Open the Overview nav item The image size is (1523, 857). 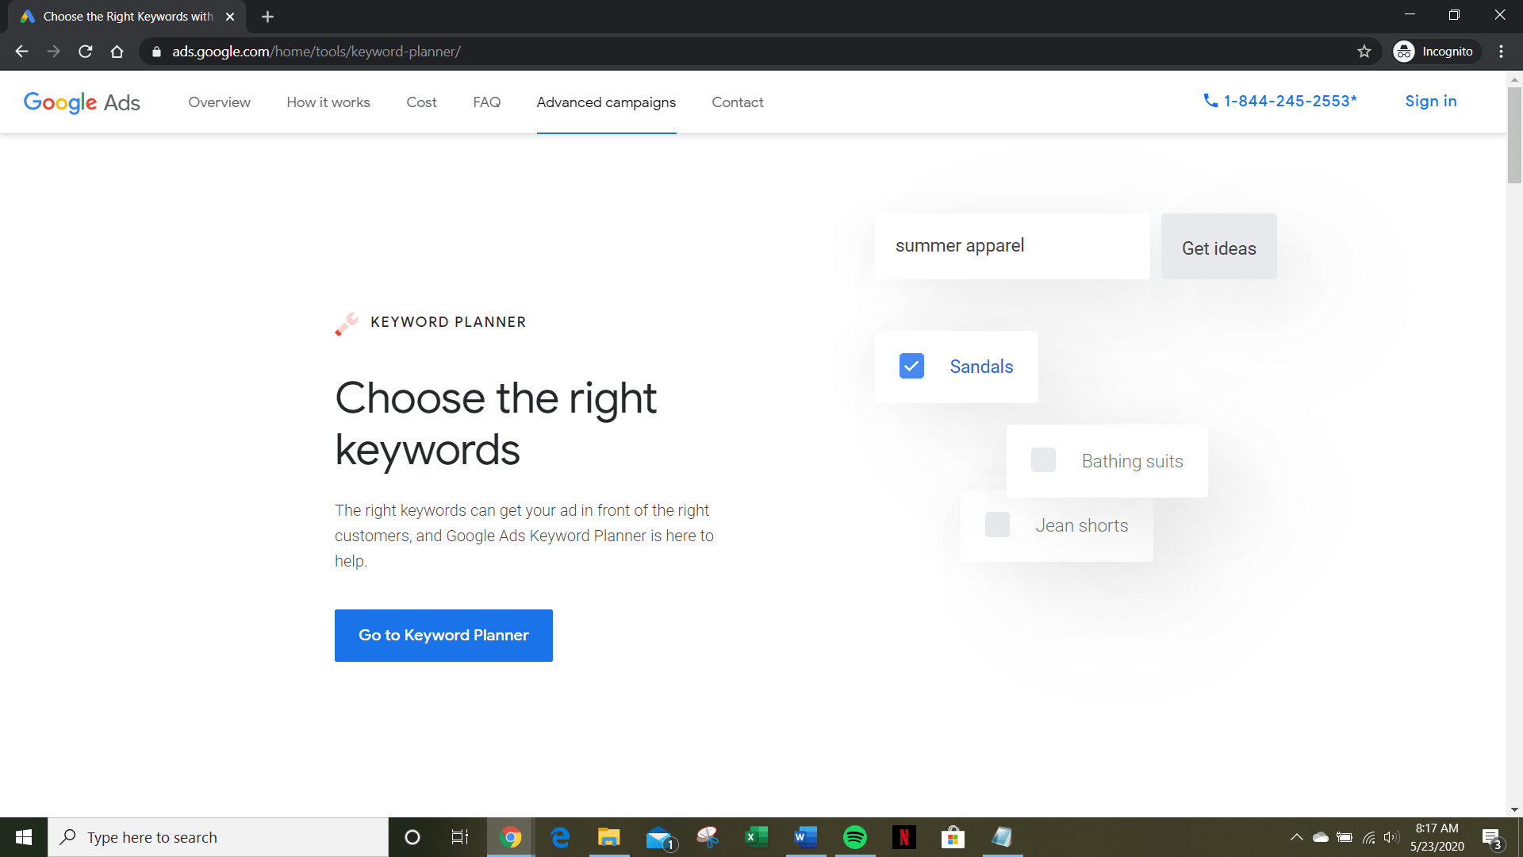click(219, 102)
